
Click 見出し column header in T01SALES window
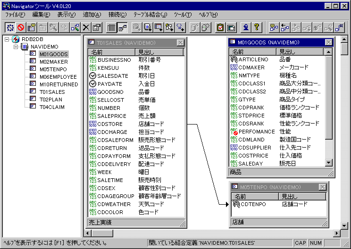click(159, 52)
